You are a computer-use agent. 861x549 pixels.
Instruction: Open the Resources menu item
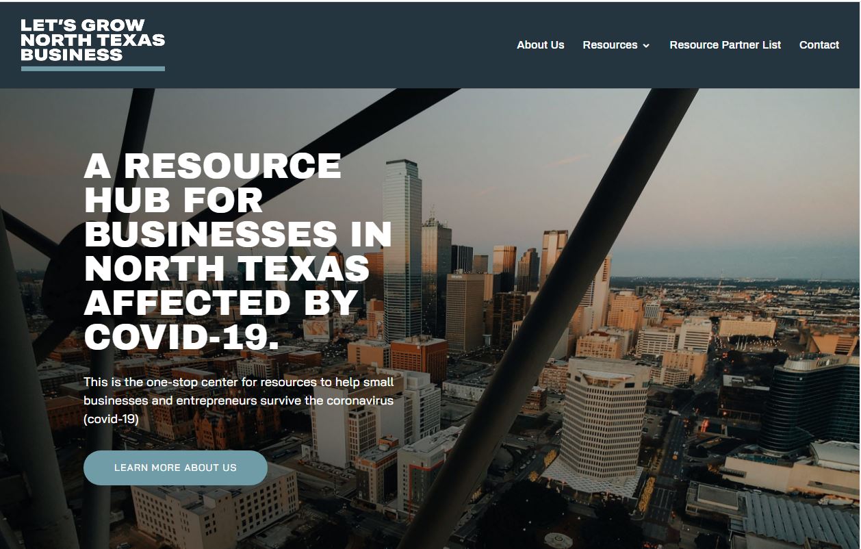610,45
